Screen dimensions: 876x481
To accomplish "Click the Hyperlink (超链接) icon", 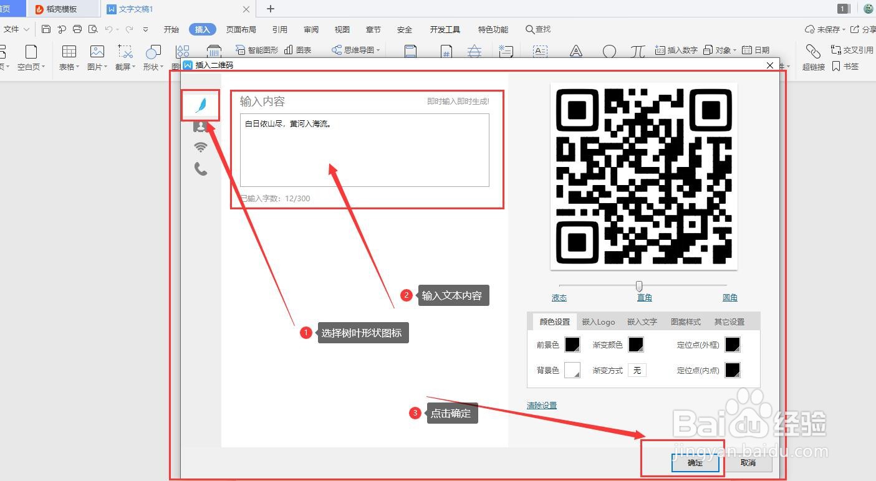I will (813, 51).
